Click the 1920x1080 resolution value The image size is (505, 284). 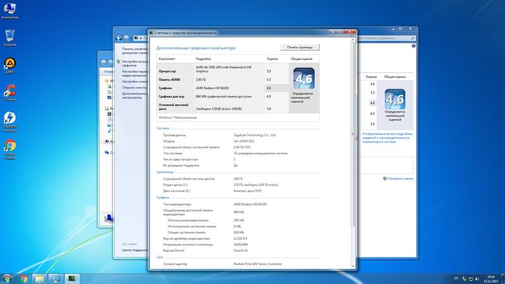241,244
